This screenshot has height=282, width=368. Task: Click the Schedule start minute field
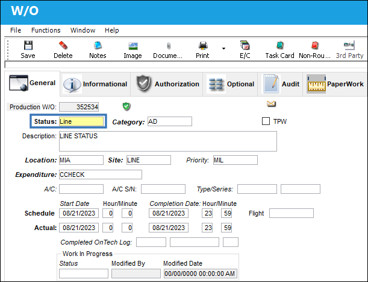point(127,213)
